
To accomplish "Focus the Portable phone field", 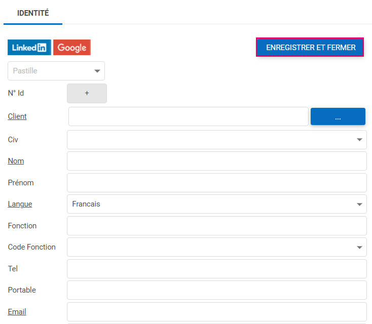I will tap(216, 290).
